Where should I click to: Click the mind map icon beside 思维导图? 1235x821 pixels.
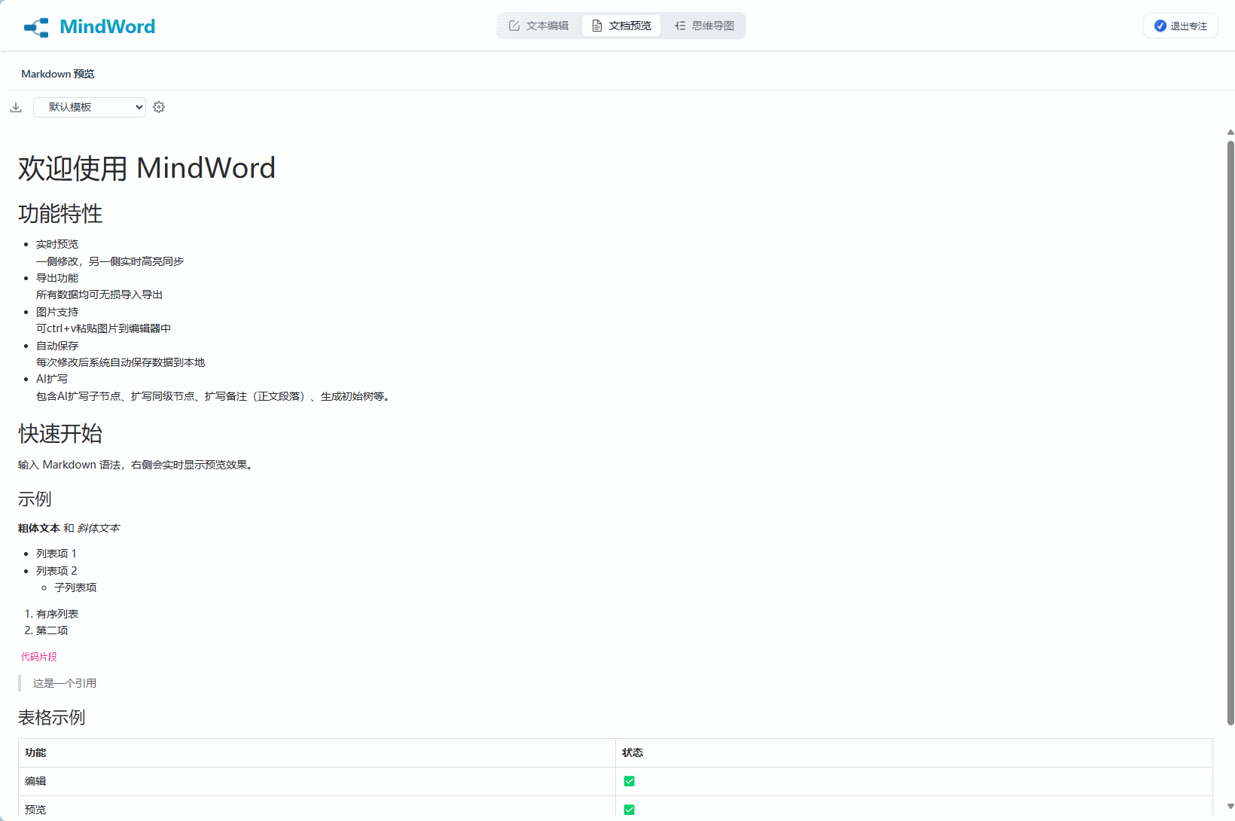point(680,25)
